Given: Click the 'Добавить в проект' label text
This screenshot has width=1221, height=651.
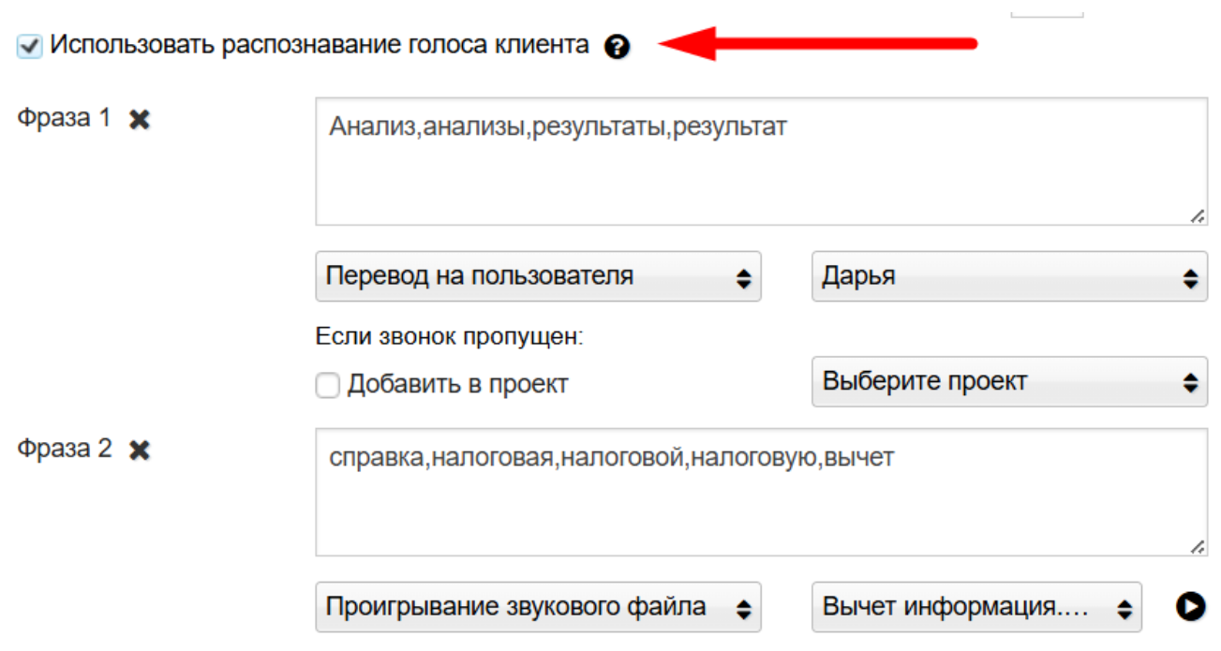Looking at the screenshot, I should click(457, 384).
